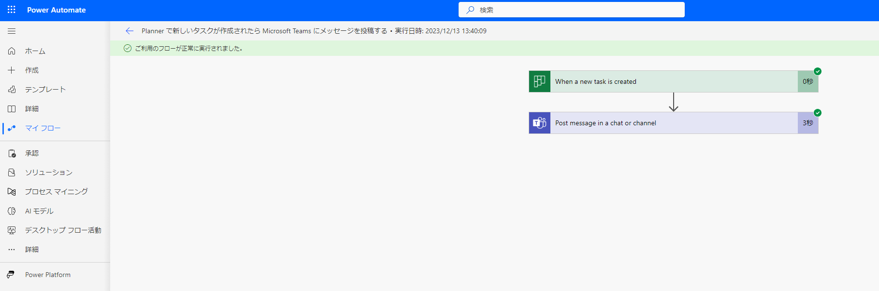The image size is (879, 291).
Task: Click the ソリューション icon
Action: (12, 172)
